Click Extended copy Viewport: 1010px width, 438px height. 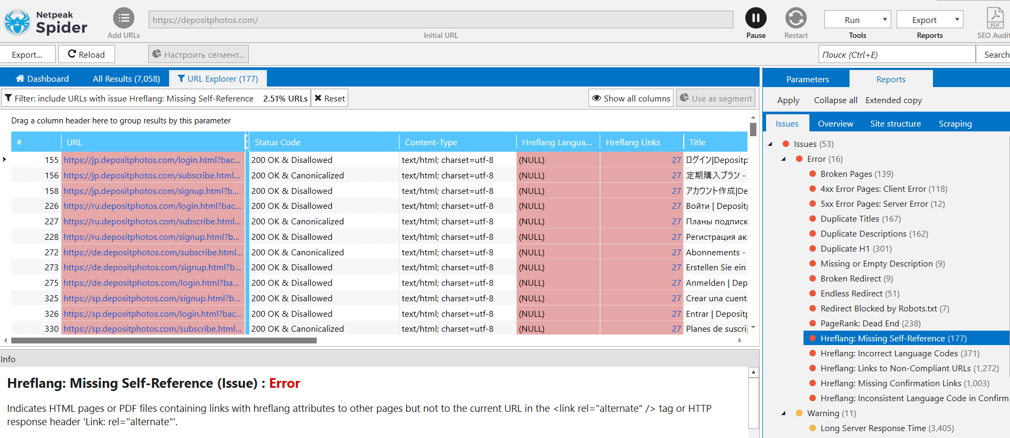893,100
